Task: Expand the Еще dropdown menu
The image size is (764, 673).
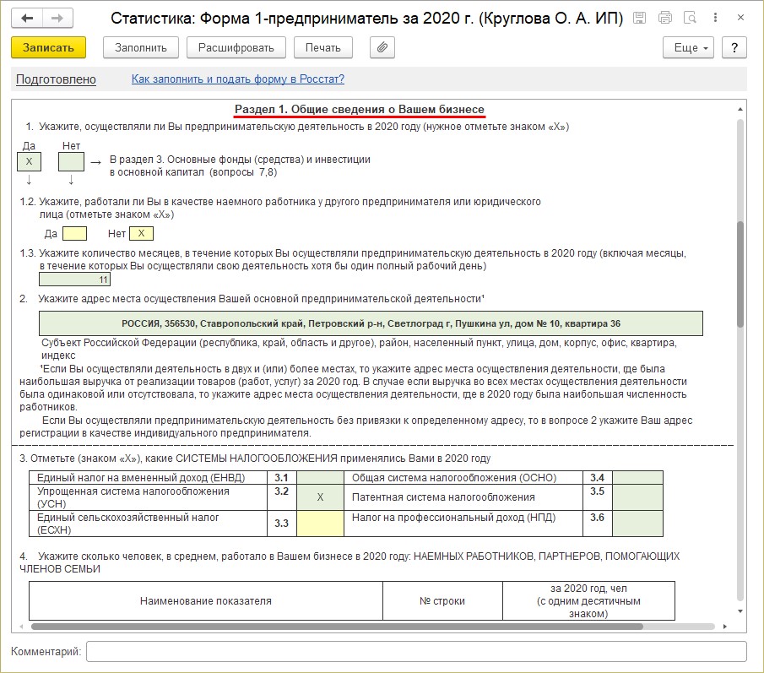Action: coord(688,47)
